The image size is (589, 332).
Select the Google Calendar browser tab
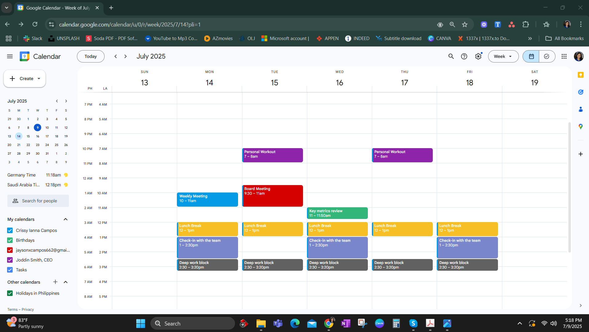[58, 8]
